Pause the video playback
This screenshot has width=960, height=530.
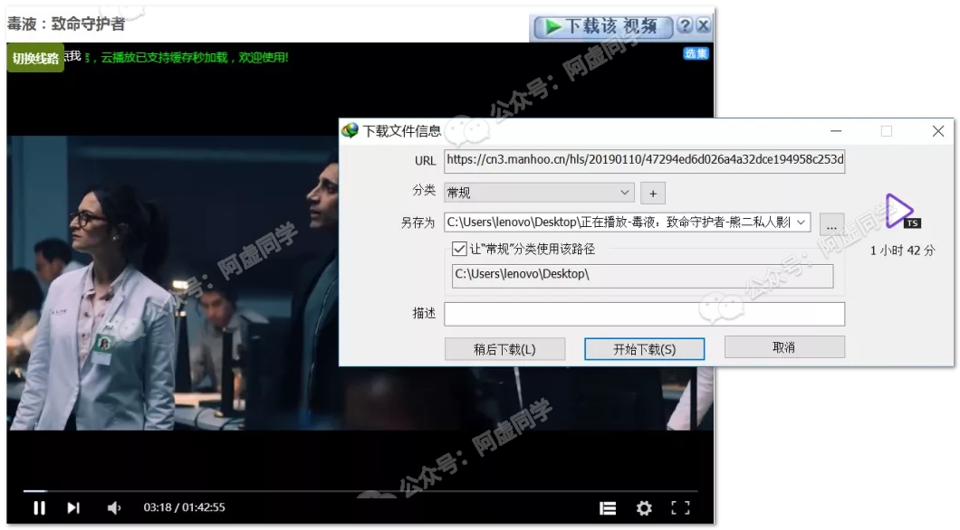point(39,508)
